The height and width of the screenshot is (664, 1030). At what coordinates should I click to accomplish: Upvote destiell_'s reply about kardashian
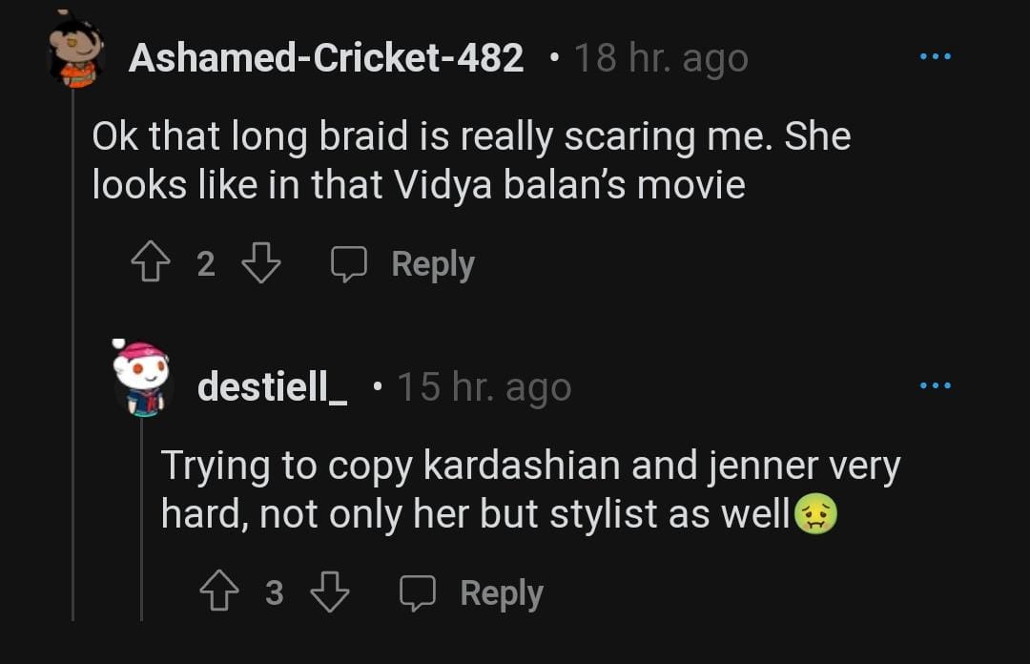[217, 593]
